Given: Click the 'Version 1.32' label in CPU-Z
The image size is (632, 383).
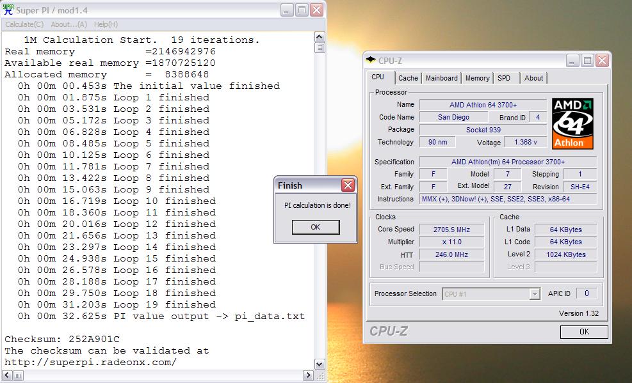Looking at the screenshot, I should (579, 313).
